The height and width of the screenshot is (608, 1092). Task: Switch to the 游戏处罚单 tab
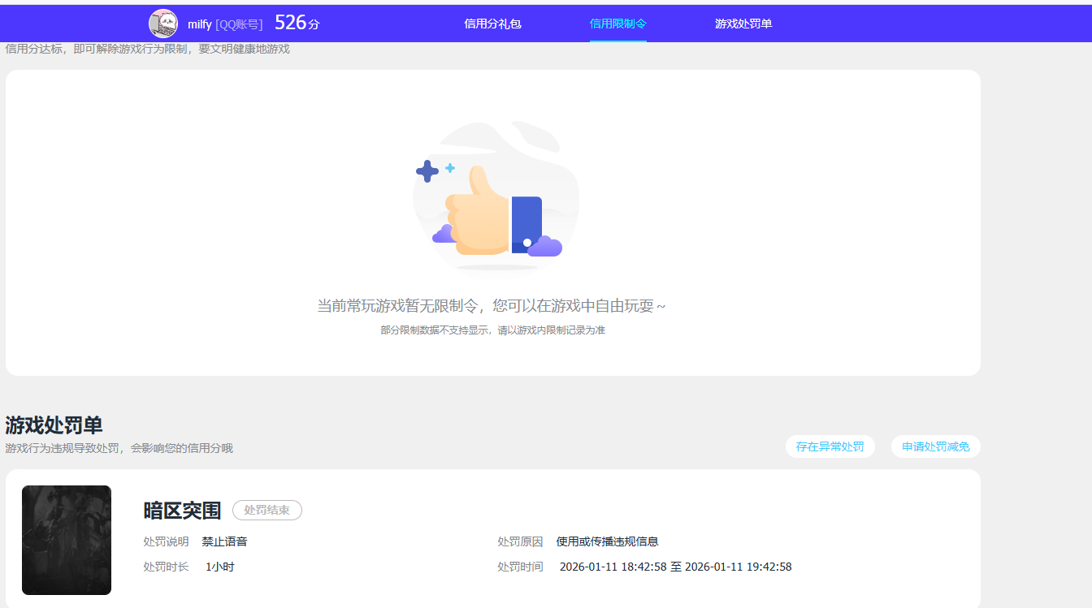(x=743, y=24)
